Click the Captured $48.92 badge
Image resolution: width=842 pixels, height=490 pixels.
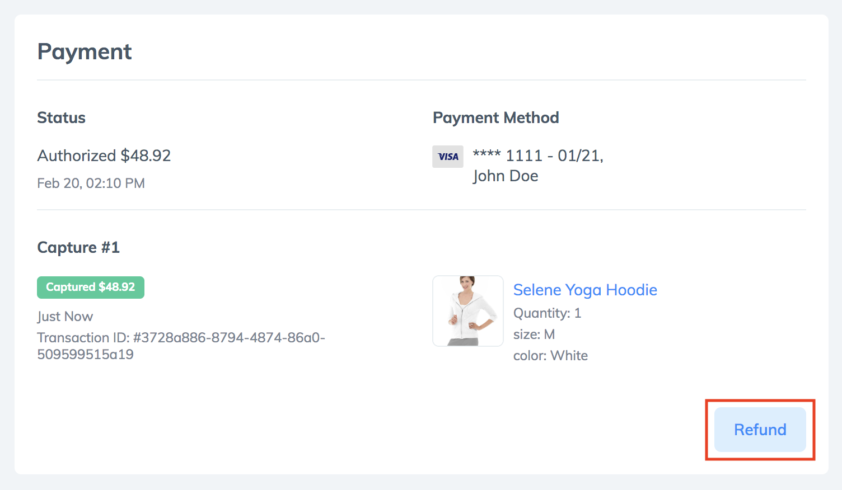point(91,288)
